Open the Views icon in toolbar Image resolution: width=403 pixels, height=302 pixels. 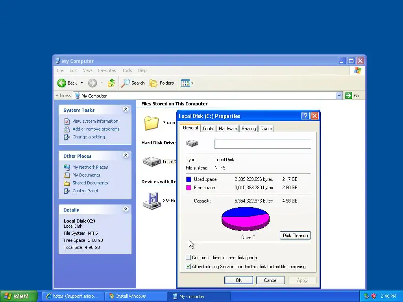coord(185,83)
